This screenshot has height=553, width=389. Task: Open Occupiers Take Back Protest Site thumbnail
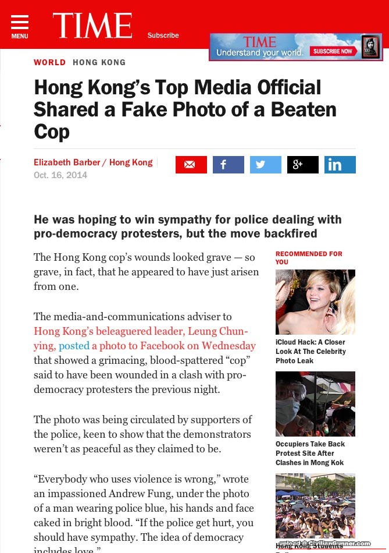click(315, 404)
